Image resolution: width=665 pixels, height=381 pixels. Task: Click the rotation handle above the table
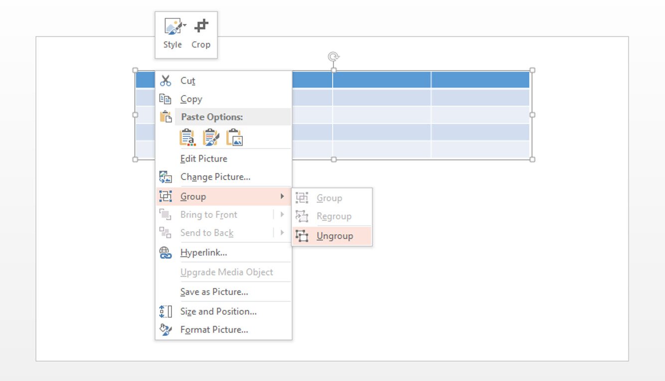point(333,57)
